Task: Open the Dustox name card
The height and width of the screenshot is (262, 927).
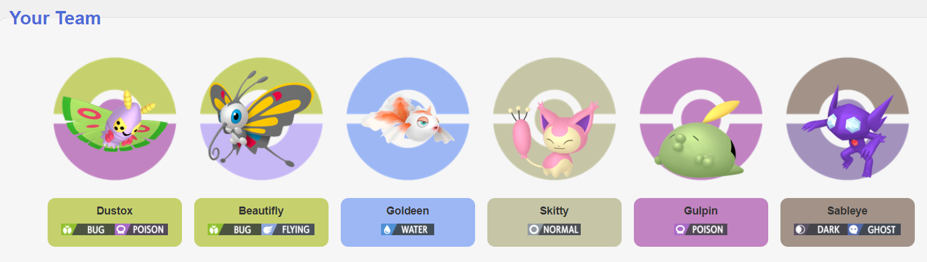Action: (115, 222)
